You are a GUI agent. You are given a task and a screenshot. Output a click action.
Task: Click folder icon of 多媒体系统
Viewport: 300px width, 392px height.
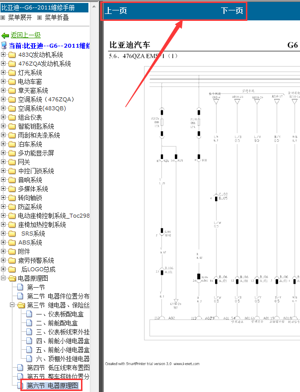pos(12,189)
